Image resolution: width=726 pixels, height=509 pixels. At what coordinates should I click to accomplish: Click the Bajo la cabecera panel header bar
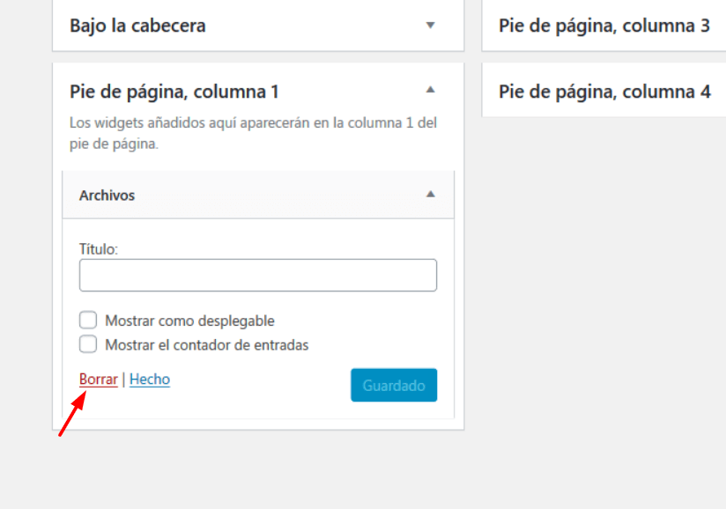click(258, 26)
